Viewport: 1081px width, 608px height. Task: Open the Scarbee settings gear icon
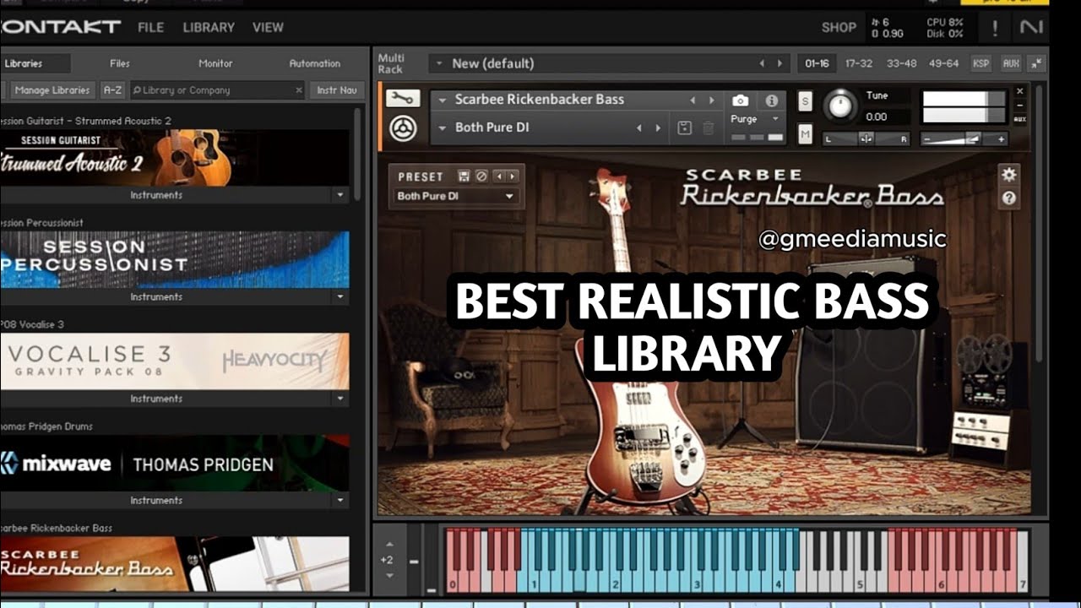(x=1008, y=175)
